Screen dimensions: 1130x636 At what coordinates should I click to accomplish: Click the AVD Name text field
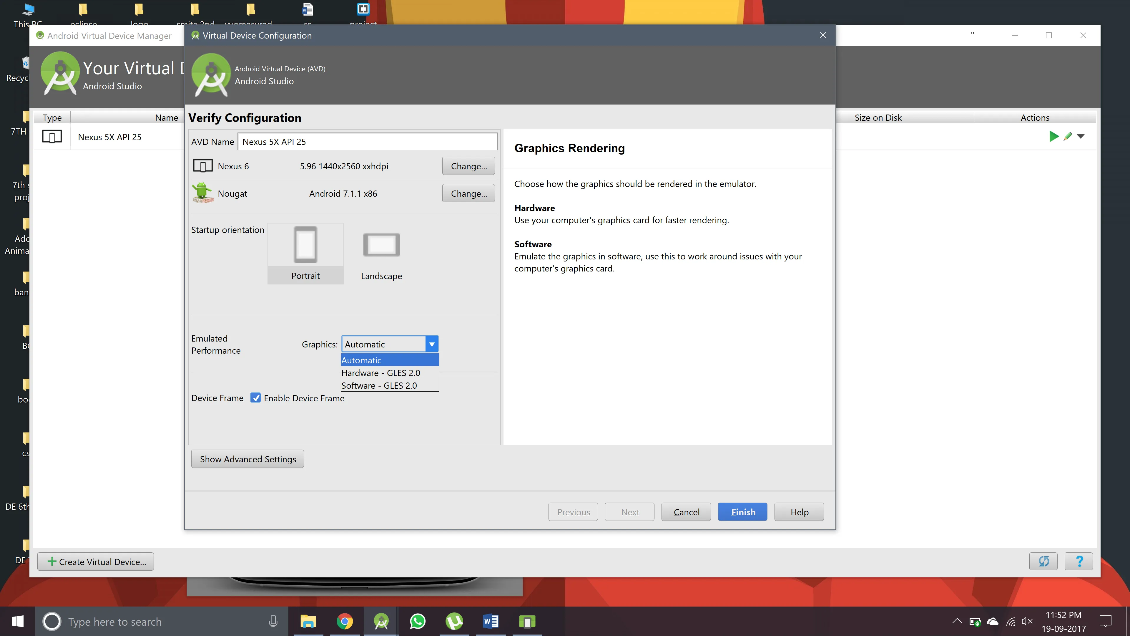tap(367, 142)
